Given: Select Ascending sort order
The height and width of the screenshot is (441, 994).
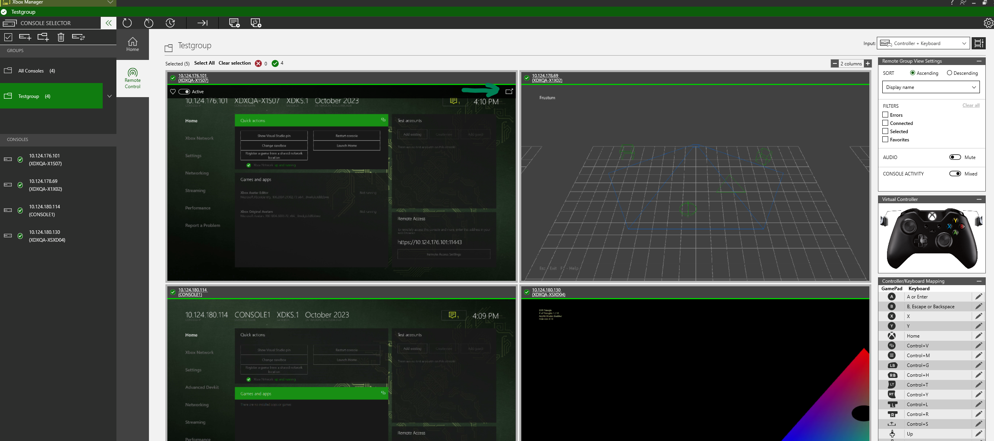Looking at the screenshot, I should 924,73.
